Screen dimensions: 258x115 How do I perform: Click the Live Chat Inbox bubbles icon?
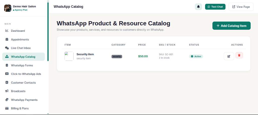[x=7, y=48]
